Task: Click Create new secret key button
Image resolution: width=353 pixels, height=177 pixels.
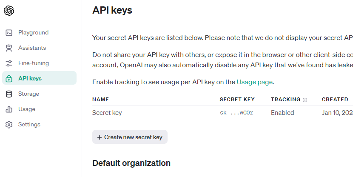Action: (130, 137)
